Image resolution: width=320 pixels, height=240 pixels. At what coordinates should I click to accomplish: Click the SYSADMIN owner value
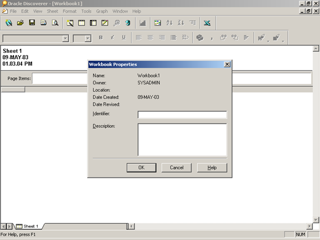point(148,83)
